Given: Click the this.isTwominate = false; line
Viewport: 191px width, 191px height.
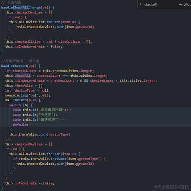Looking at the screenshot, I should [x=29, y=183].
